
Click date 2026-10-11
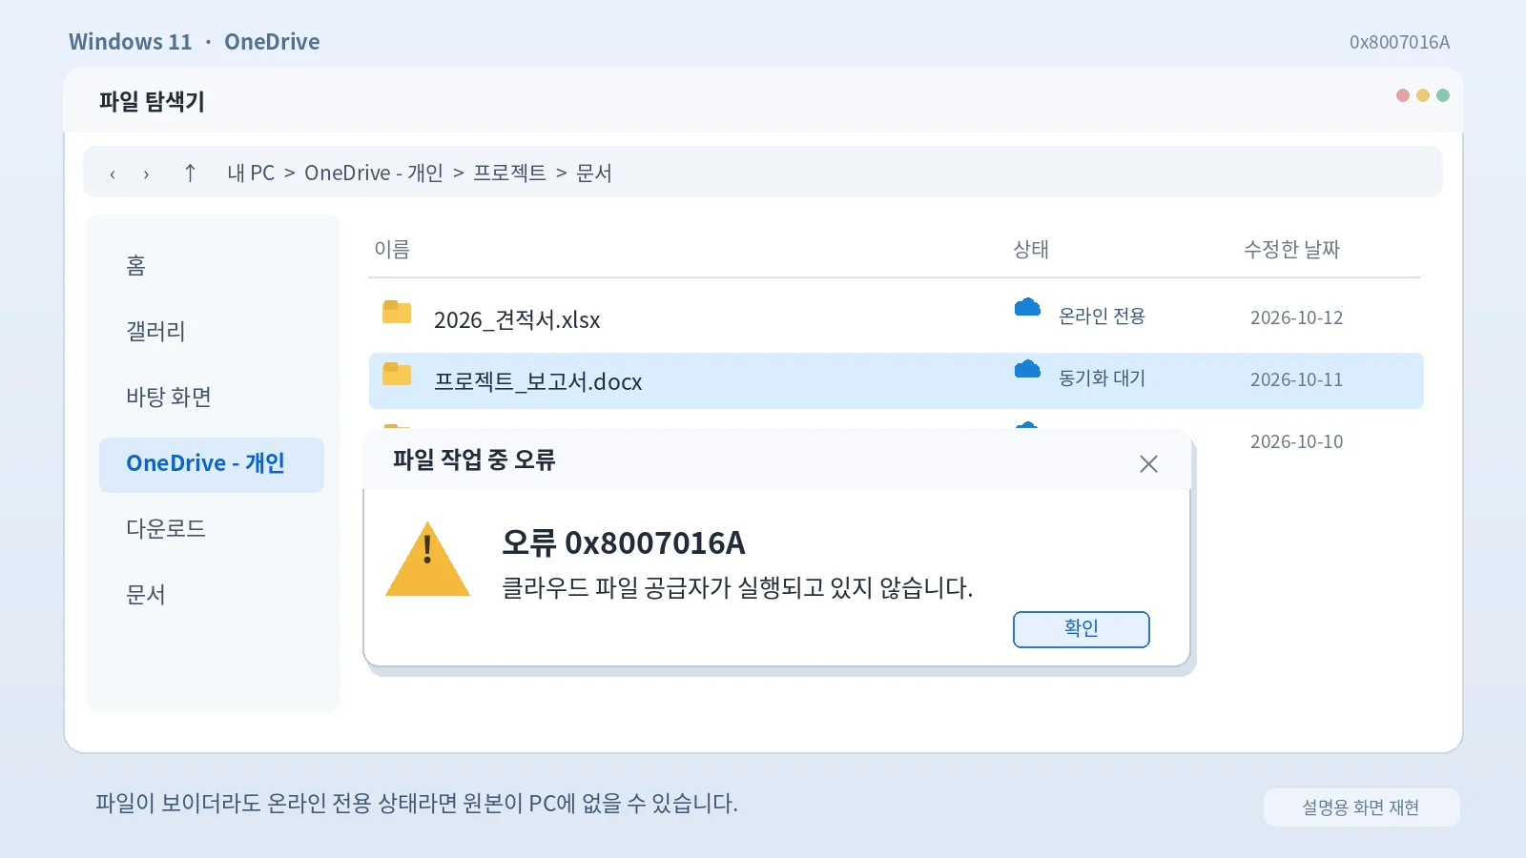[x=1296, y=379]
